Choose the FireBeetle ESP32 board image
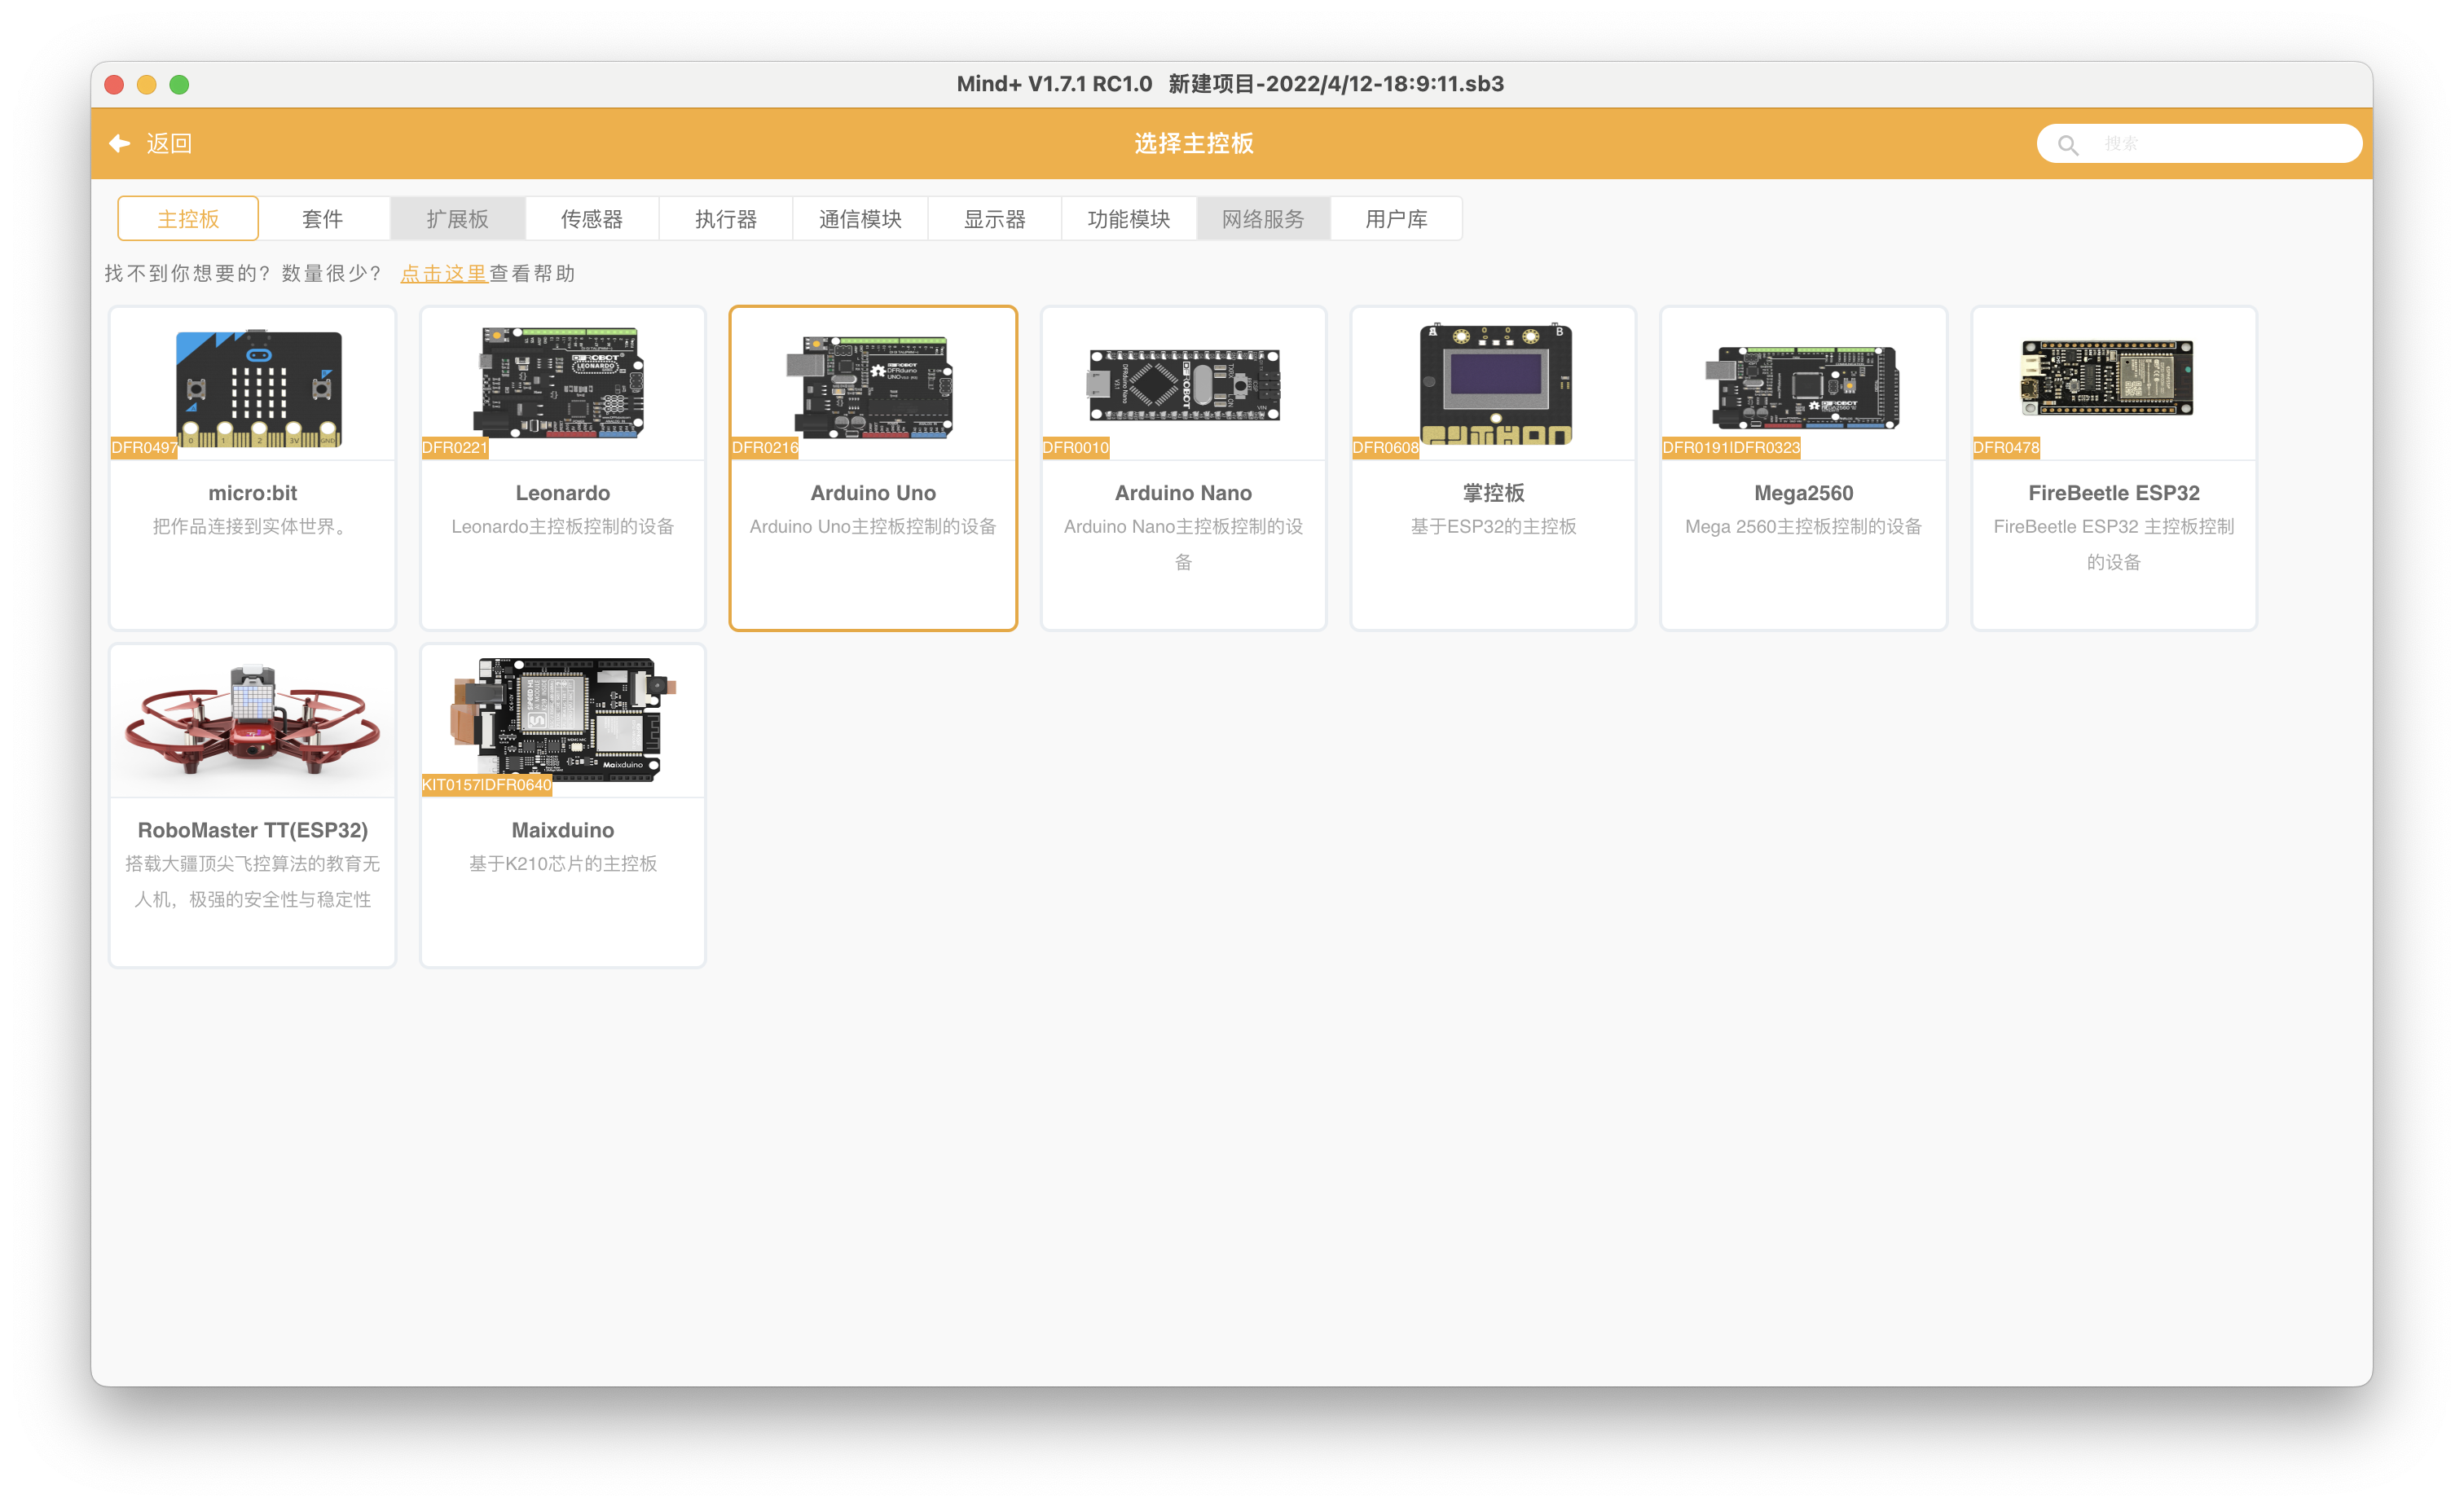 (x=2108, y=377)
